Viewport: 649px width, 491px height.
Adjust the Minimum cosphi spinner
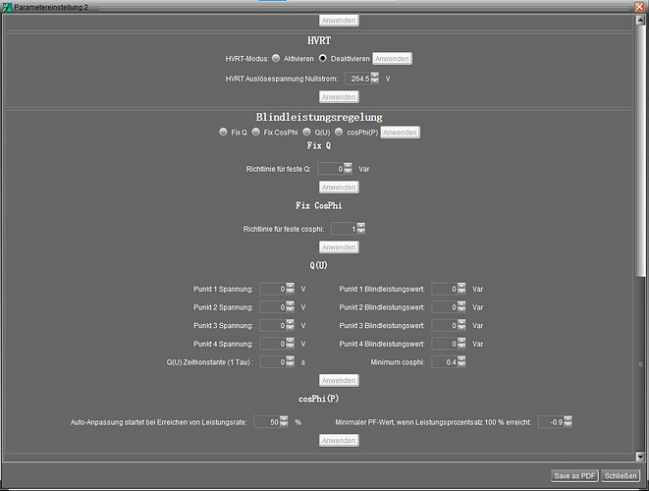click(461, 361)
